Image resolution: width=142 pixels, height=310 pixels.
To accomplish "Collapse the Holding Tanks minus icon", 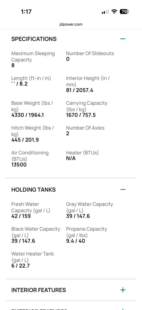I will [123, 190].
